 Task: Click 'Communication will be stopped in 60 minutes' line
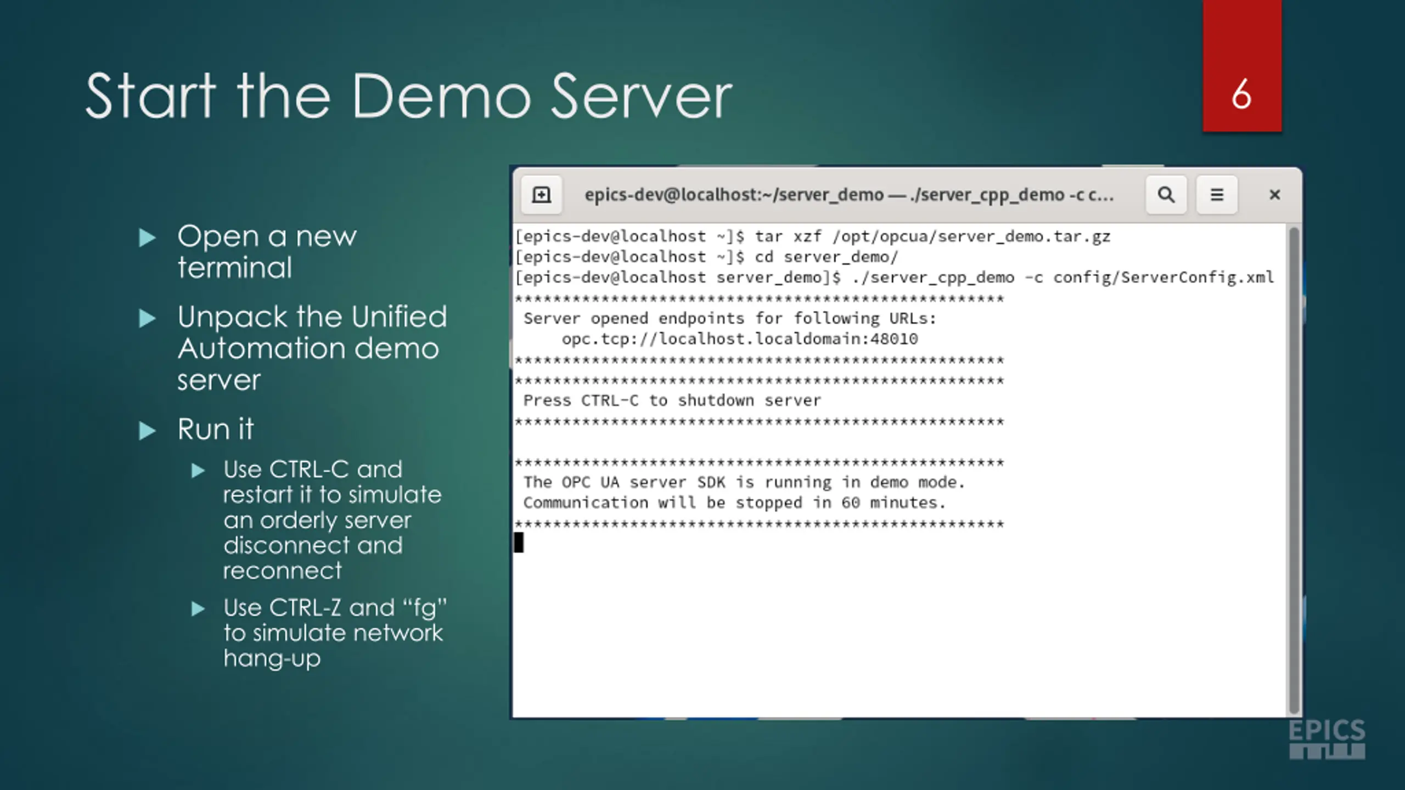pos(735,503)
